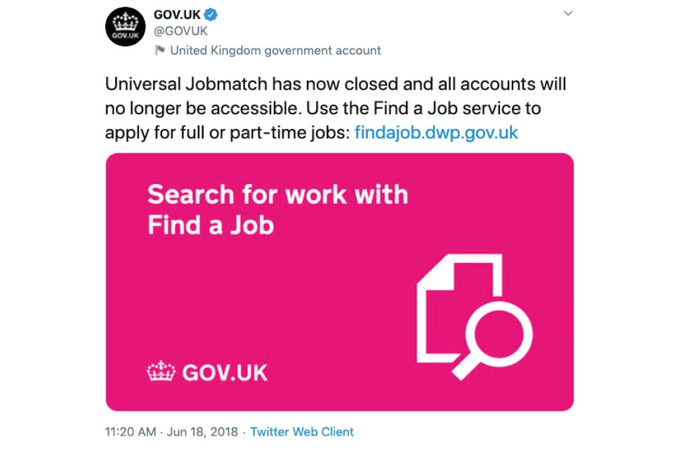Click the GOV.UK display name

click(177, 15)
